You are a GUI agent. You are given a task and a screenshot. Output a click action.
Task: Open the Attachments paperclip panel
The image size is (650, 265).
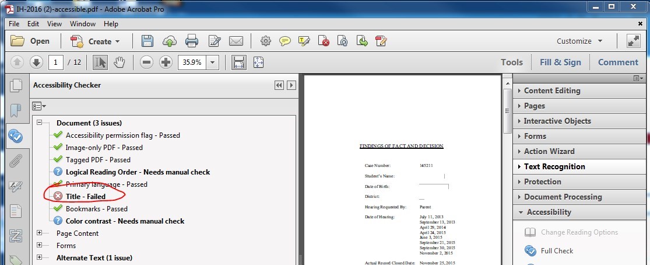tap(16, 161)
